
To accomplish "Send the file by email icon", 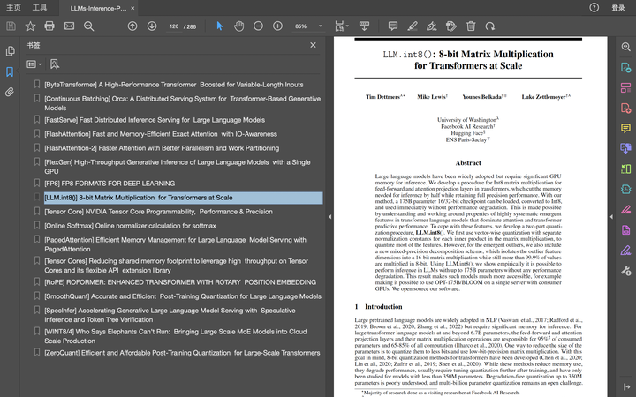I will (x=70, y=26).
